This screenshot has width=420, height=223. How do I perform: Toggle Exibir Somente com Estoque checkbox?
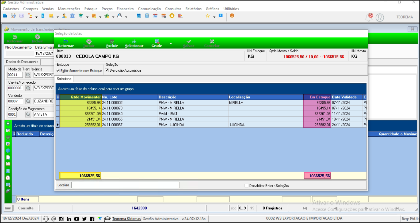point(58,71)
